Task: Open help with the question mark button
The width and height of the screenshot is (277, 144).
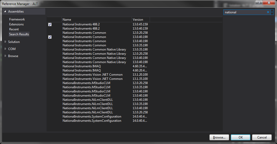Action: pyautogui.click(x=259, y=3)
